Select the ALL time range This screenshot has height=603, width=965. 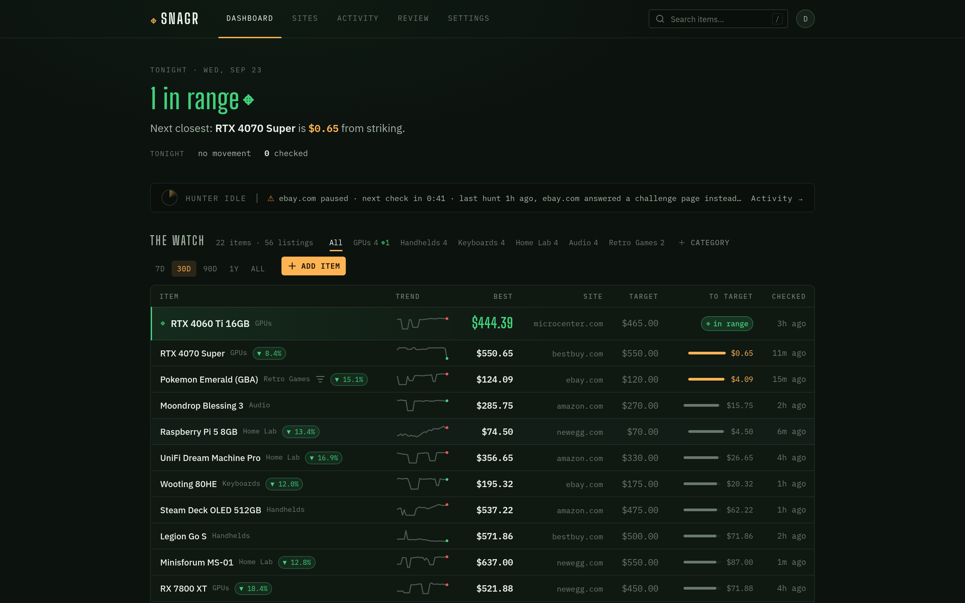[x=258, y=269]
